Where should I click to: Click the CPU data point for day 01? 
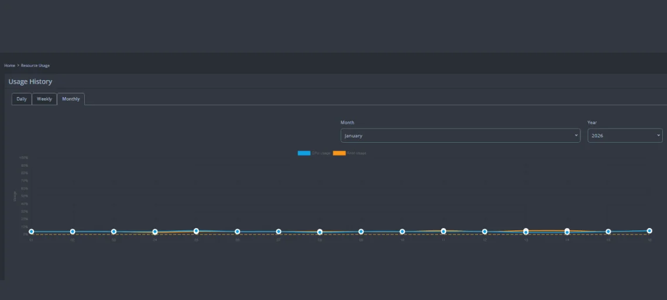pyautogui.click(x=32, y=232)
